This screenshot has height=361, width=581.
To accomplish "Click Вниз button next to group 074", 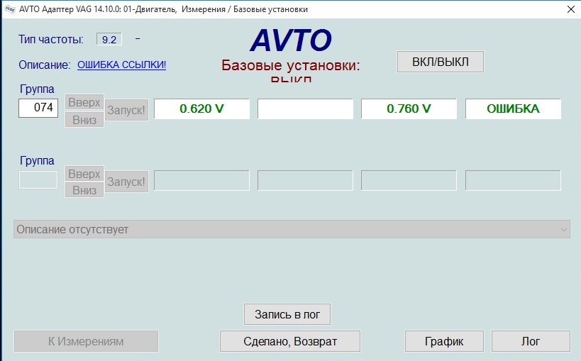I will point(84,120).
